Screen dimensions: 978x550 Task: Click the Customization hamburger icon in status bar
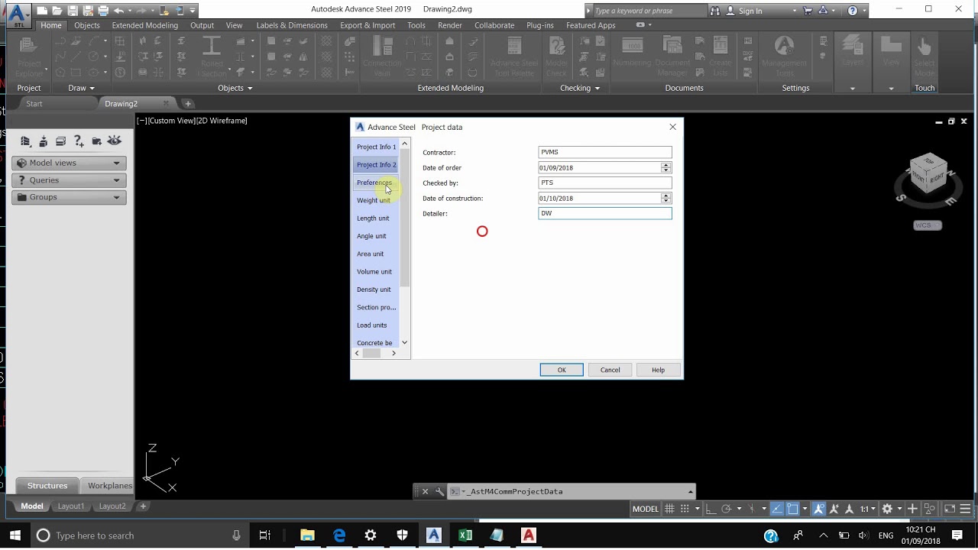pyautogui.click(x=966, y=509)
